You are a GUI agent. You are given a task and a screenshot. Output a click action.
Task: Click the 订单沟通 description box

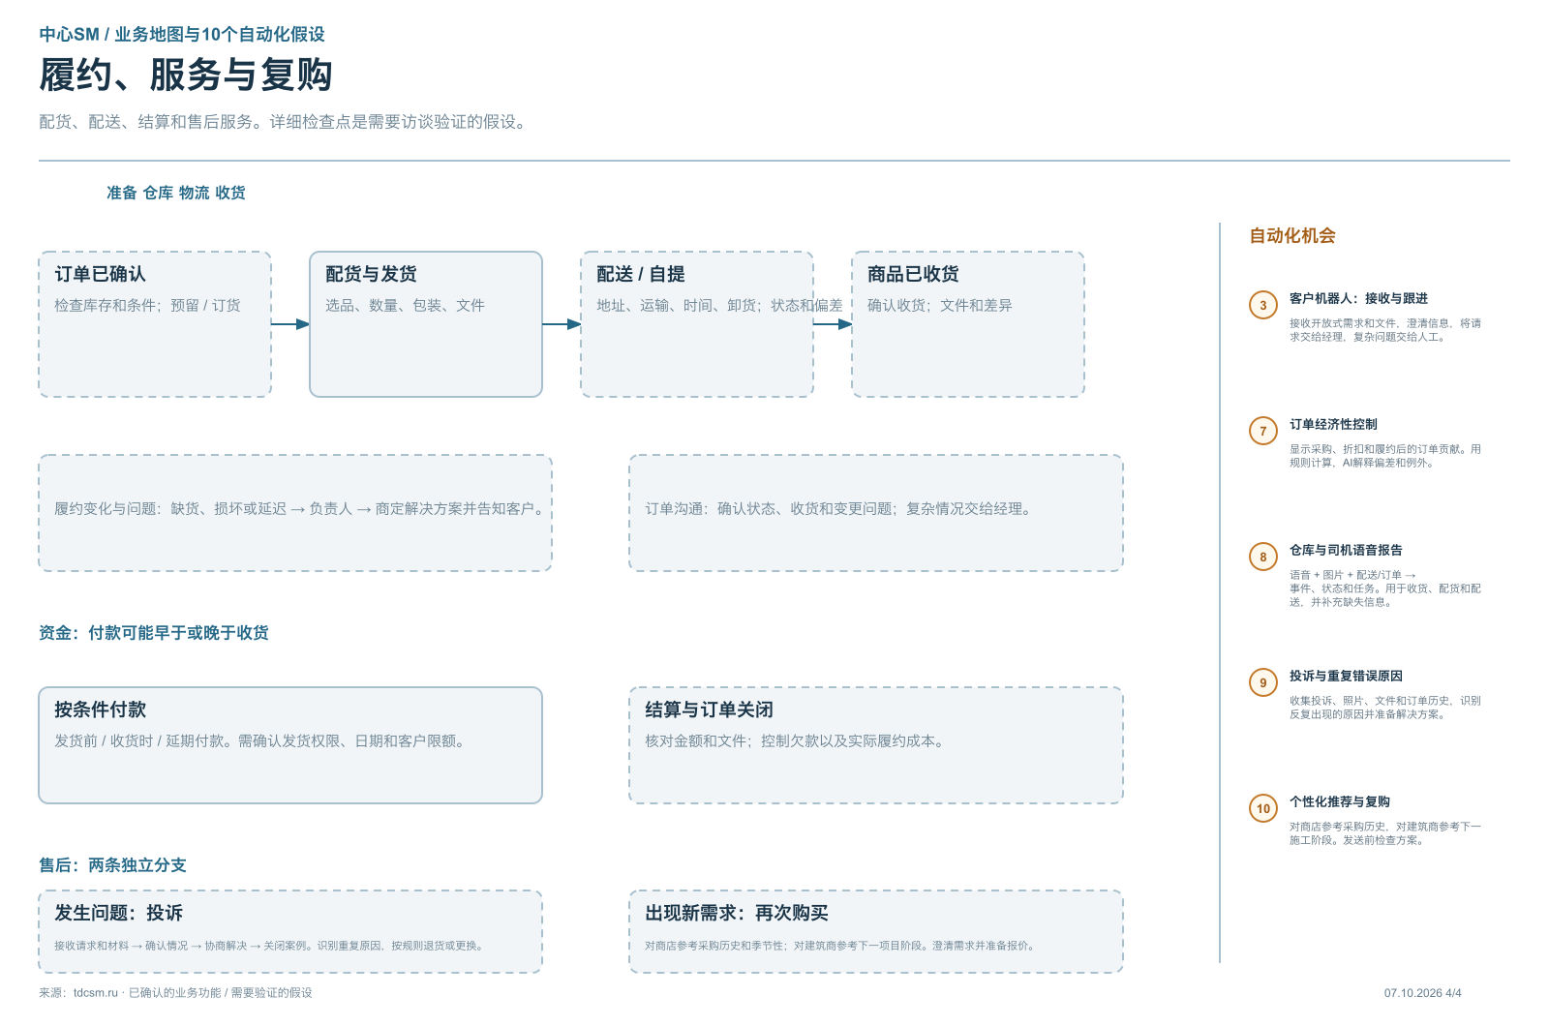pos(876,513)
